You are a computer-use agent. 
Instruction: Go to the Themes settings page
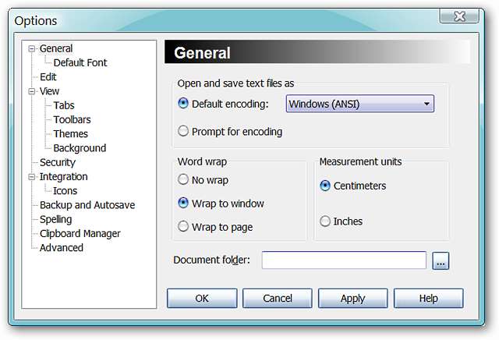70,134
